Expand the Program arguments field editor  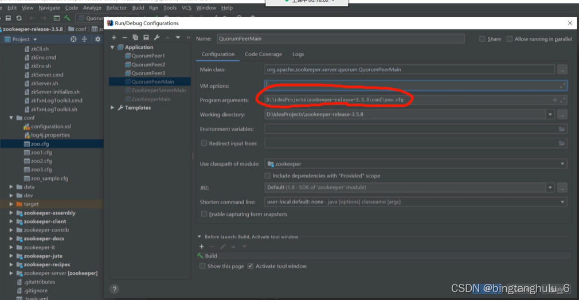[x=563, y=100]
